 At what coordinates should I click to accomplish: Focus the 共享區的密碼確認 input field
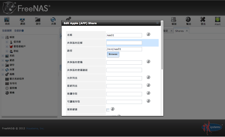pyautogui.click(x=124, y=70)
